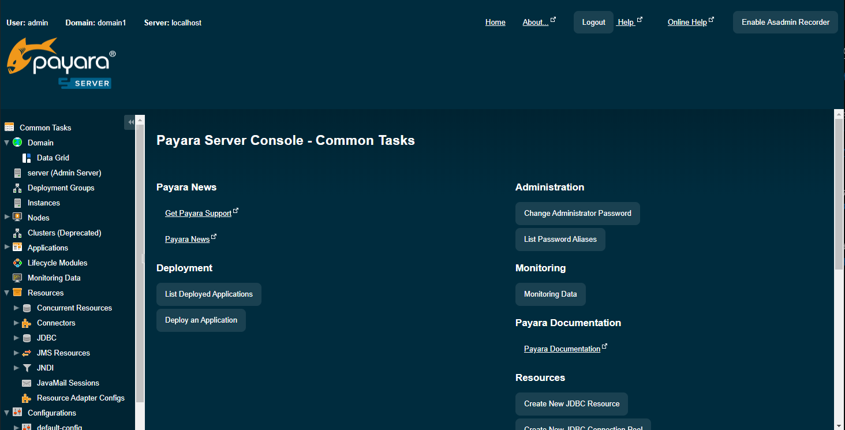The height and width of the screenshot is (430, 845).
Task: Click the Monitoring Data button in main panel
Action: pos(551,294)
